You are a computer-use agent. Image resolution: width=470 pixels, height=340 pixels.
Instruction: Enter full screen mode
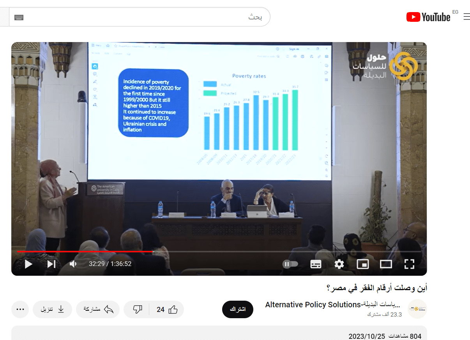tap(409, 264)
